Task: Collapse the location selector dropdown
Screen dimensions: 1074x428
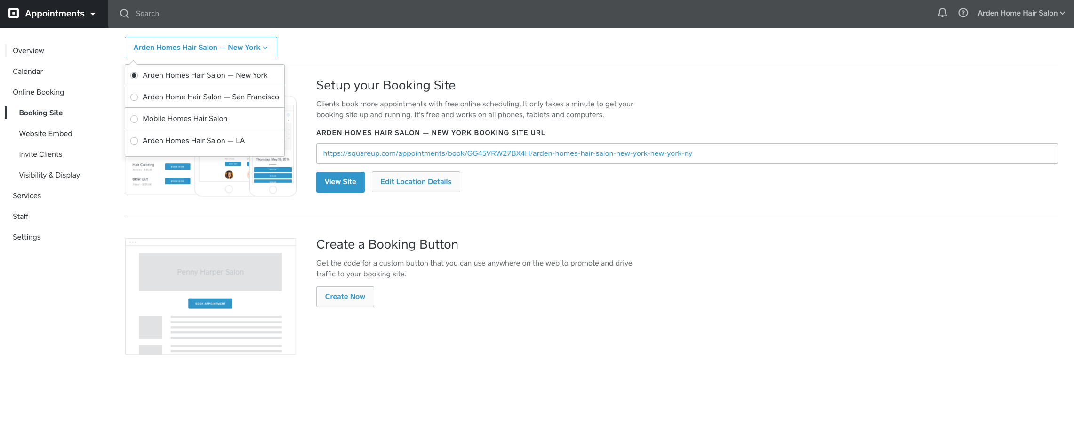Action: [x=201, y=47]
